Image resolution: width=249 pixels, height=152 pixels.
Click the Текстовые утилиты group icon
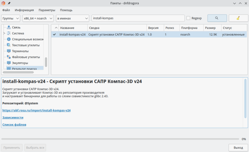[x=9, y=45]
